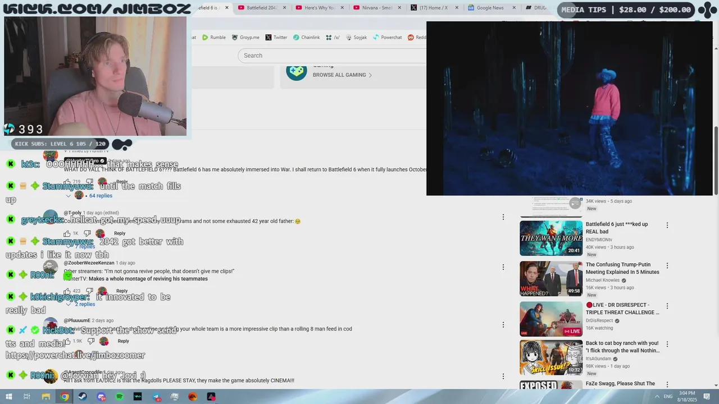Viewport: 719px width, 404px height.
Task: Like the T-poly comment
Action: 67,233
